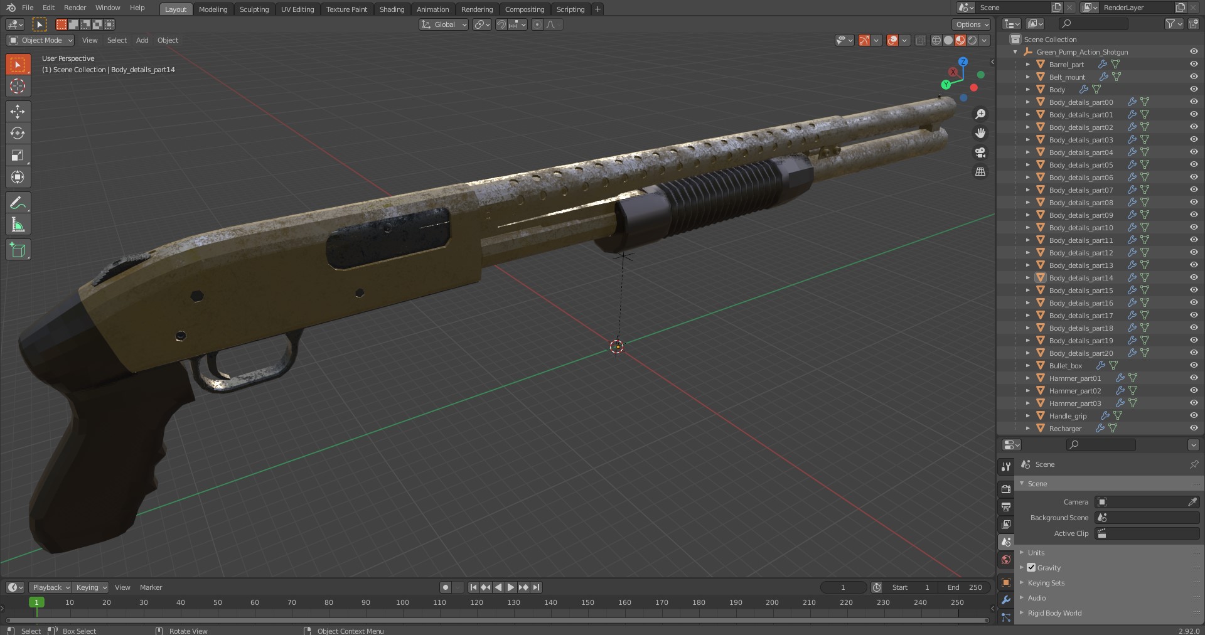This screenshot has height=635, width=1205.
Task: Switch to solid viewport shading
Action: [x=948, y=40]
